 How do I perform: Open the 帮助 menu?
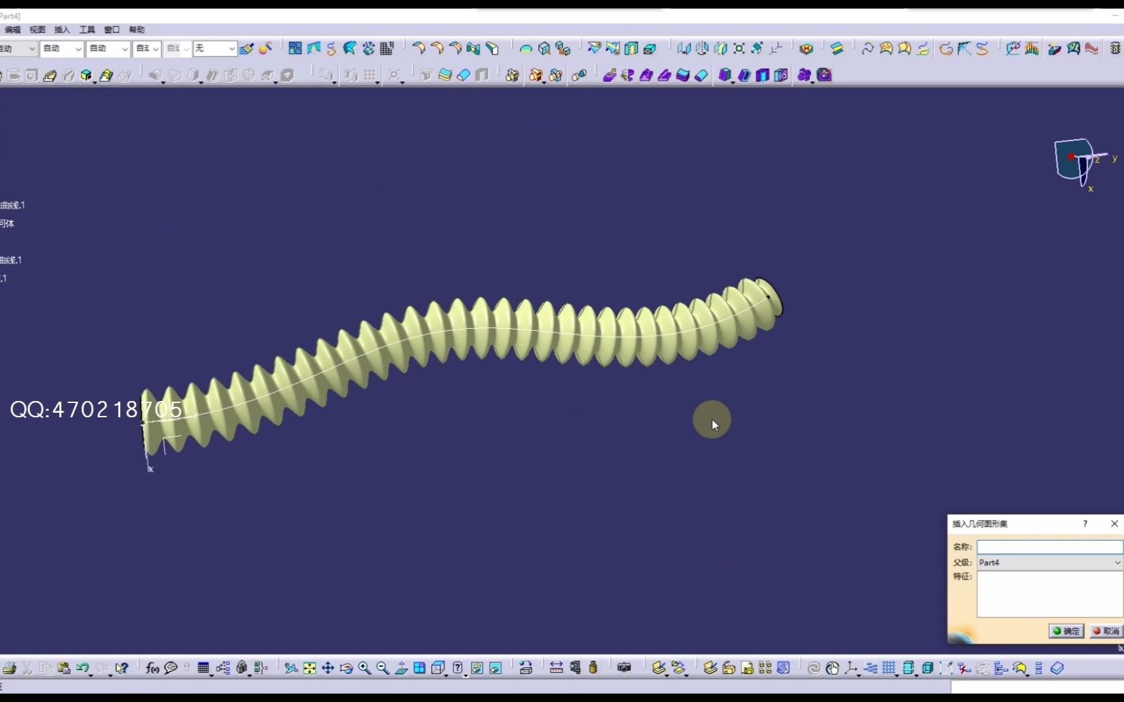tap(137, 30)
